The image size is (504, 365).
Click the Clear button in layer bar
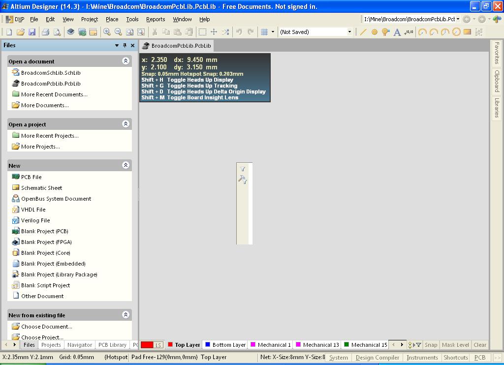(479, 345)
